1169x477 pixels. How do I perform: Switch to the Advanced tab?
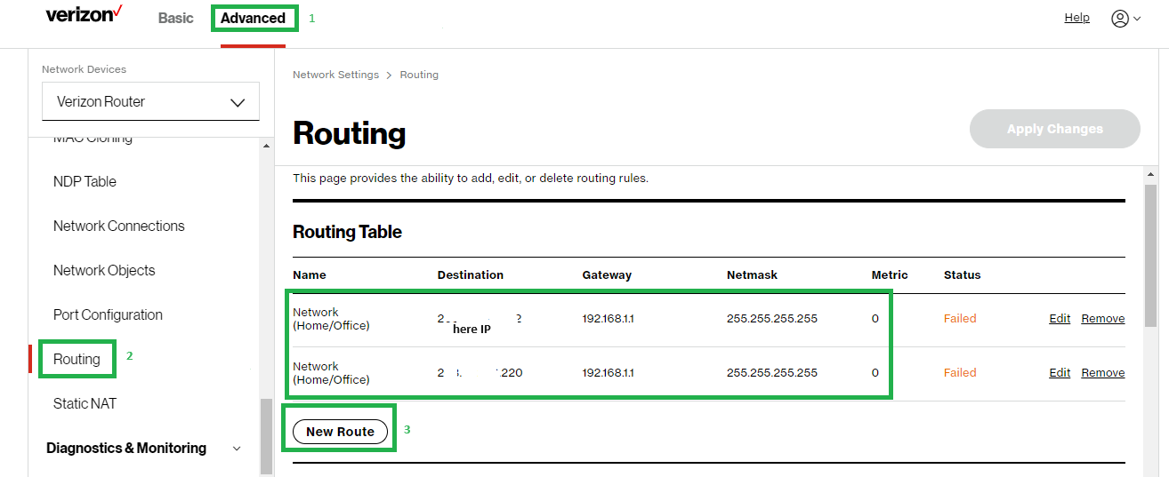[253, 18]
